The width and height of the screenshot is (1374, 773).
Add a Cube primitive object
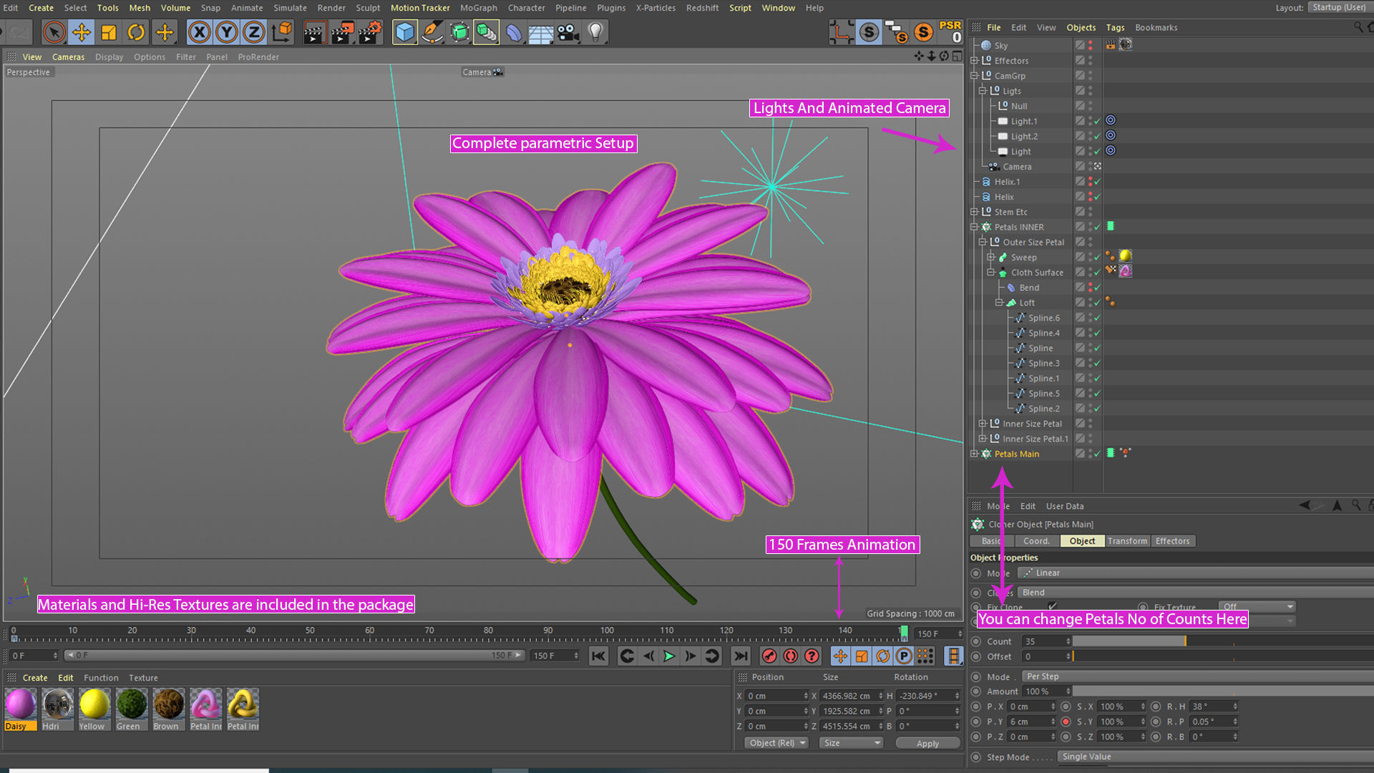[x=405, y=32]
